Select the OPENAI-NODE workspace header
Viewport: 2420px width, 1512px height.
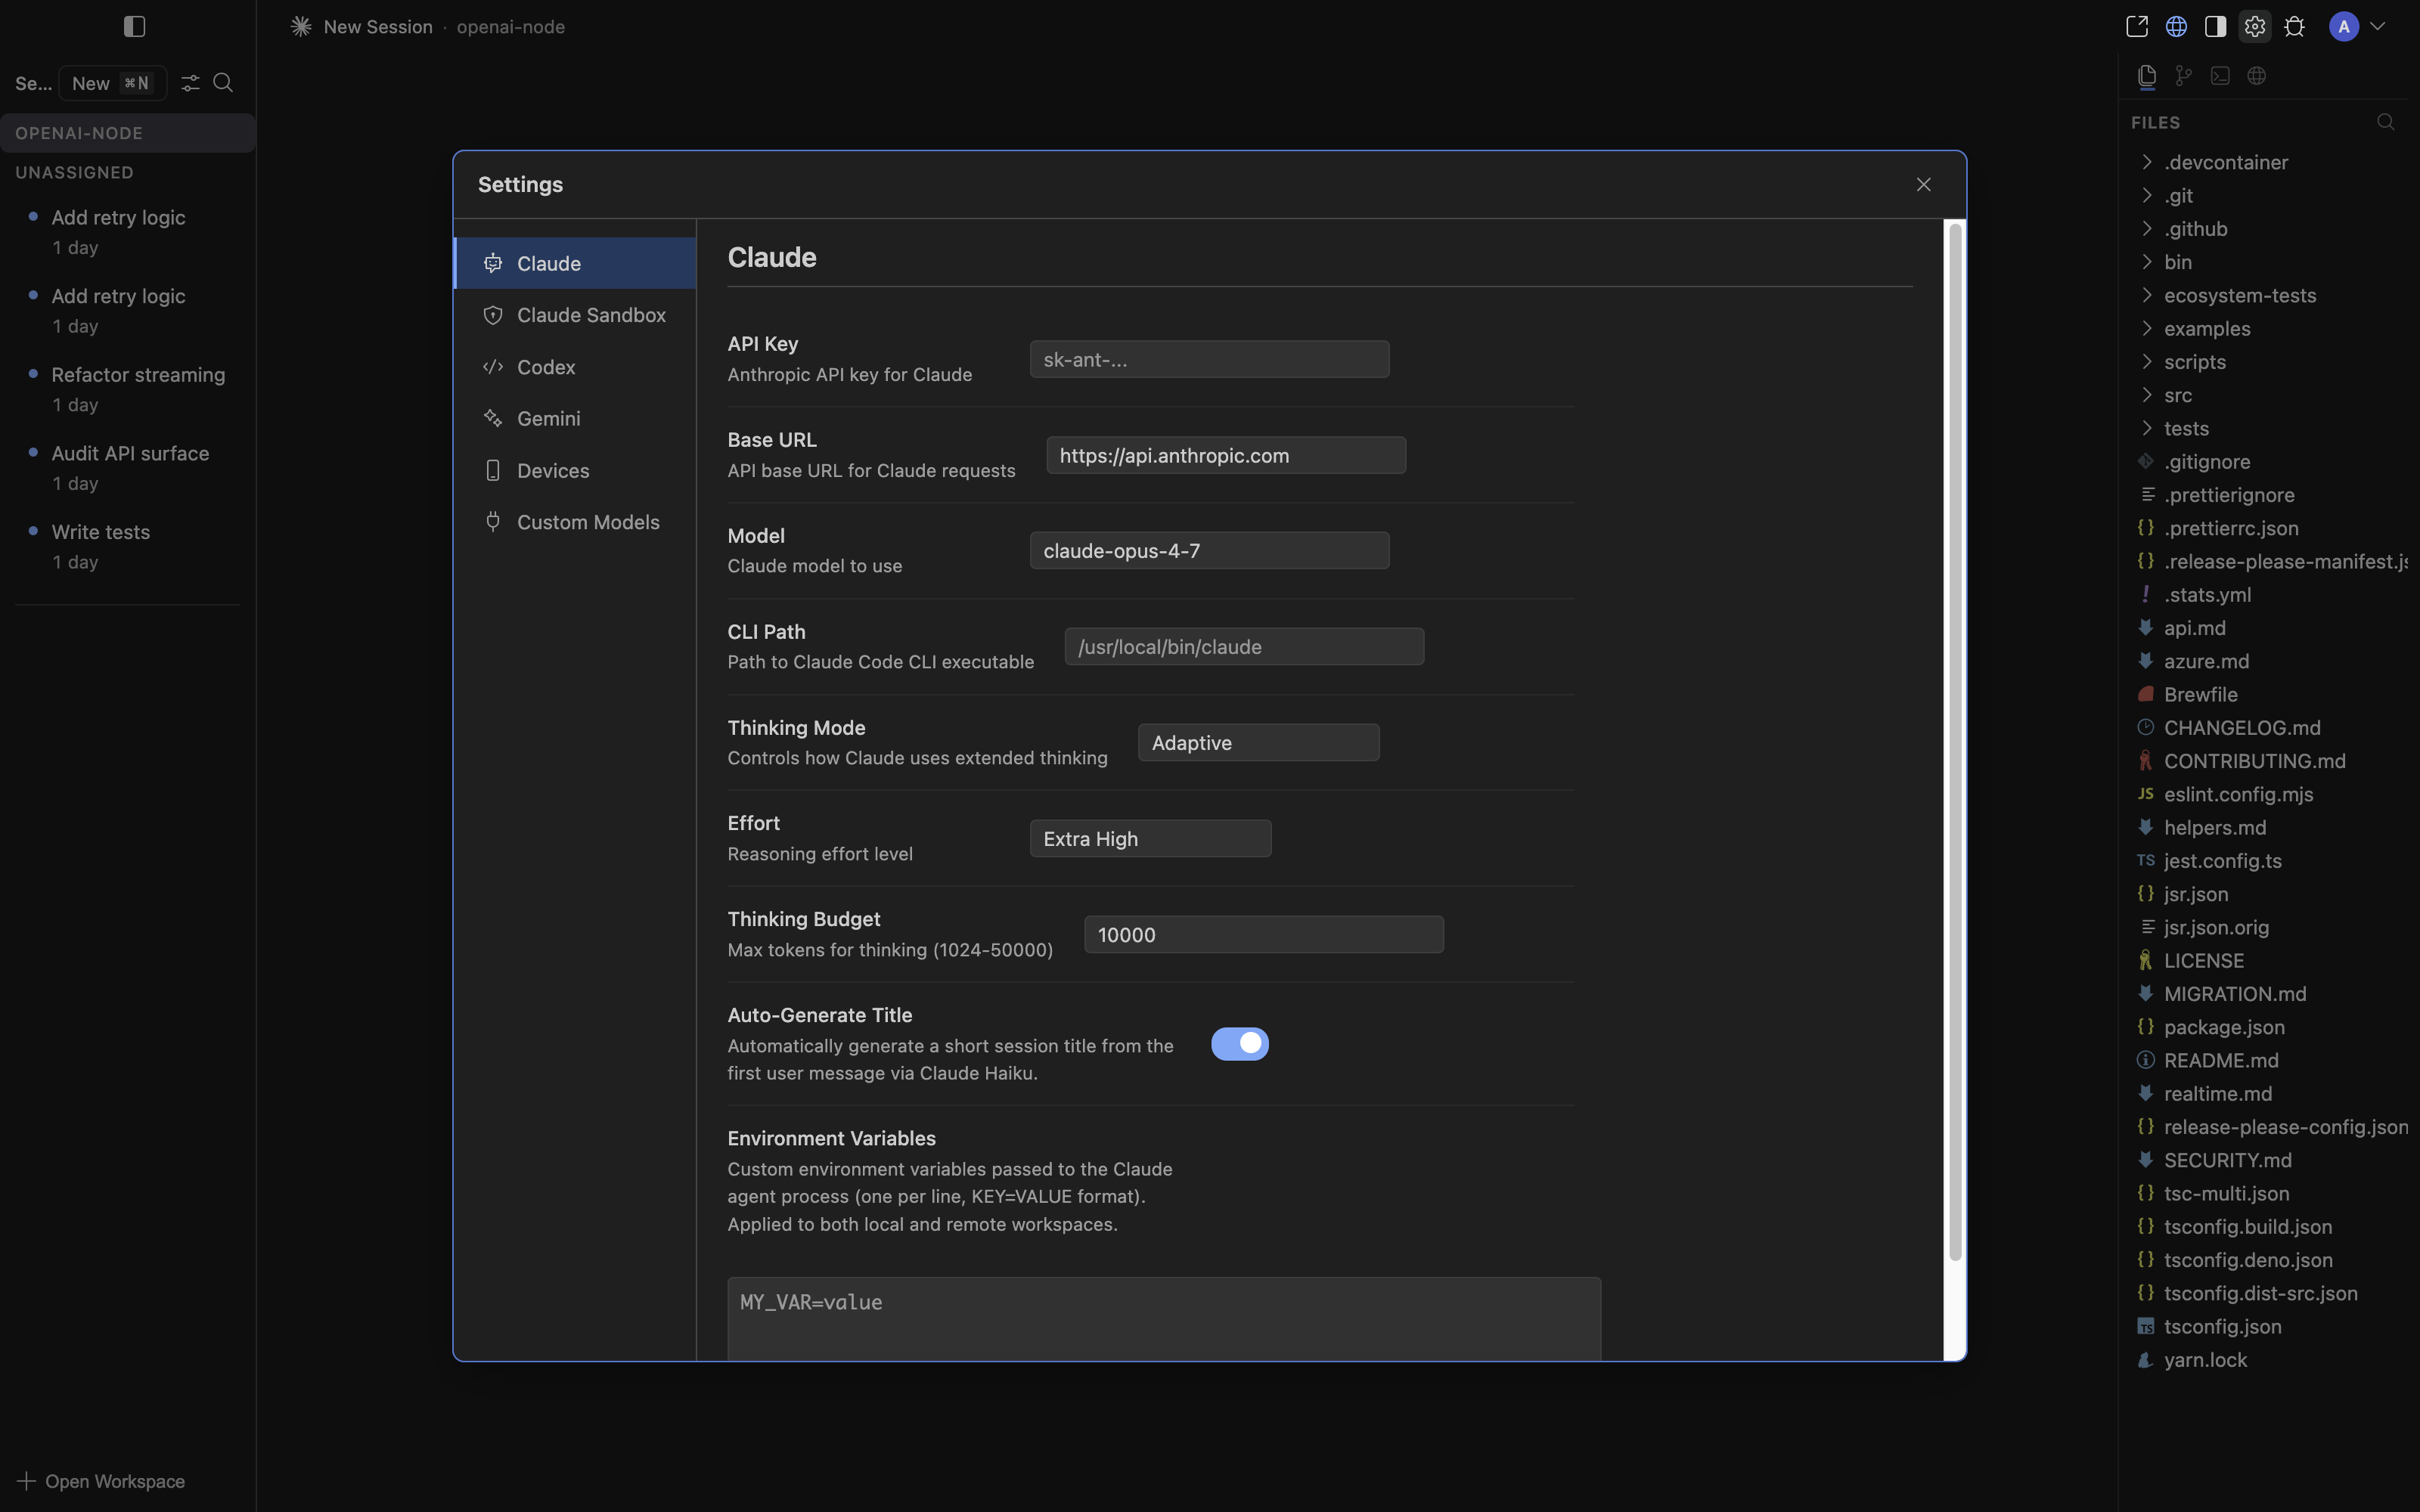pyautogui.click(x=128, y=133)
